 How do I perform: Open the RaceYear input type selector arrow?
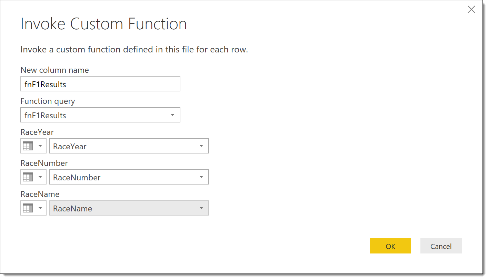40,146
